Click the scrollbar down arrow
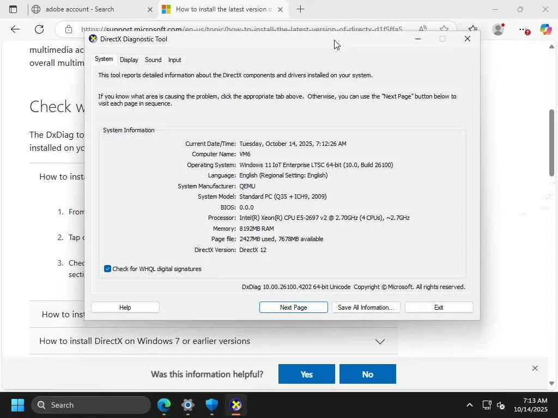The image size is (558, 418). click(551, 383)
